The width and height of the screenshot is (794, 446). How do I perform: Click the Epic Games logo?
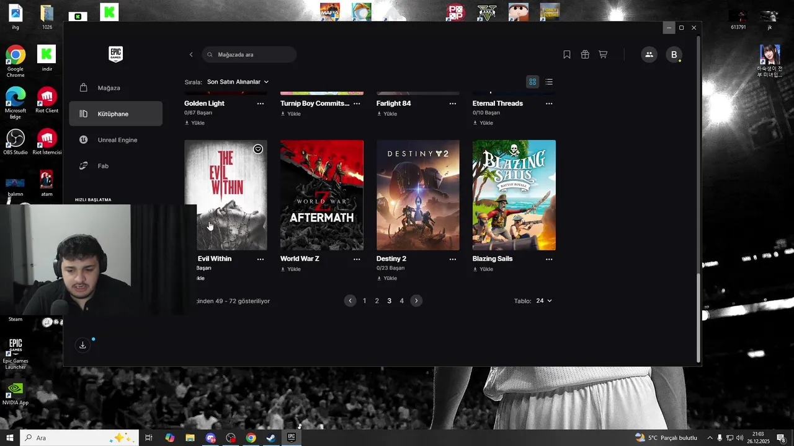pos(116,55)
